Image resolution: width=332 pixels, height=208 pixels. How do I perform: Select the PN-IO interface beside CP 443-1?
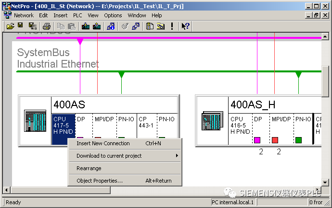coord(167,126)
